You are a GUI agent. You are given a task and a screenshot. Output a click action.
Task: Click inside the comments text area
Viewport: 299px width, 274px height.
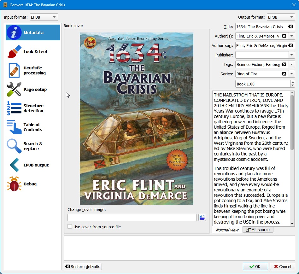(x=251, y=158)
